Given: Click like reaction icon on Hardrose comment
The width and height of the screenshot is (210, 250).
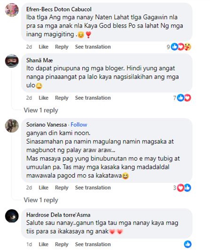Looking at the screenshot, I should tap(188, 244).
